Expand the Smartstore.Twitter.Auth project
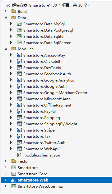This screenshot has width=112, height=194. pyautogui.click(x=11, y=142)
